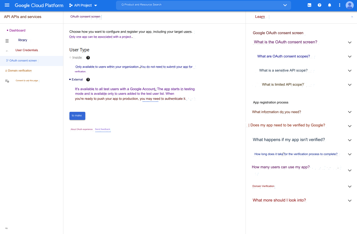Expand 'What is a sensitive API scope?'

[x=350, y=71]
